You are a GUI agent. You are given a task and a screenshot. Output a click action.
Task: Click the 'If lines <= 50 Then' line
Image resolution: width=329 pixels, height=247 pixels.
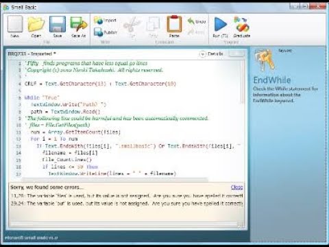click(70, 167)
